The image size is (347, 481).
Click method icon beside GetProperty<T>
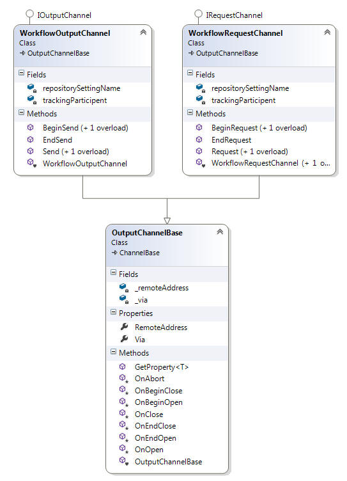coord(122,367)
